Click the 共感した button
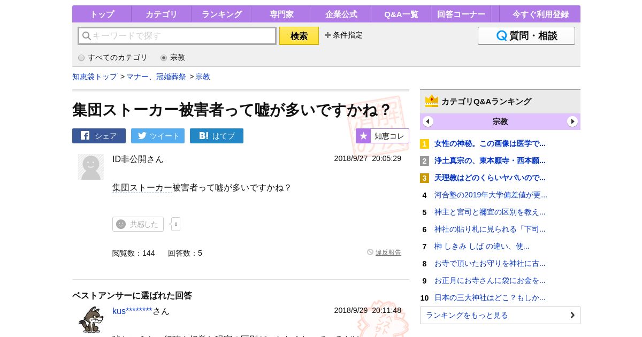This screenshot has height=337, width=642. tap(138, 224)
